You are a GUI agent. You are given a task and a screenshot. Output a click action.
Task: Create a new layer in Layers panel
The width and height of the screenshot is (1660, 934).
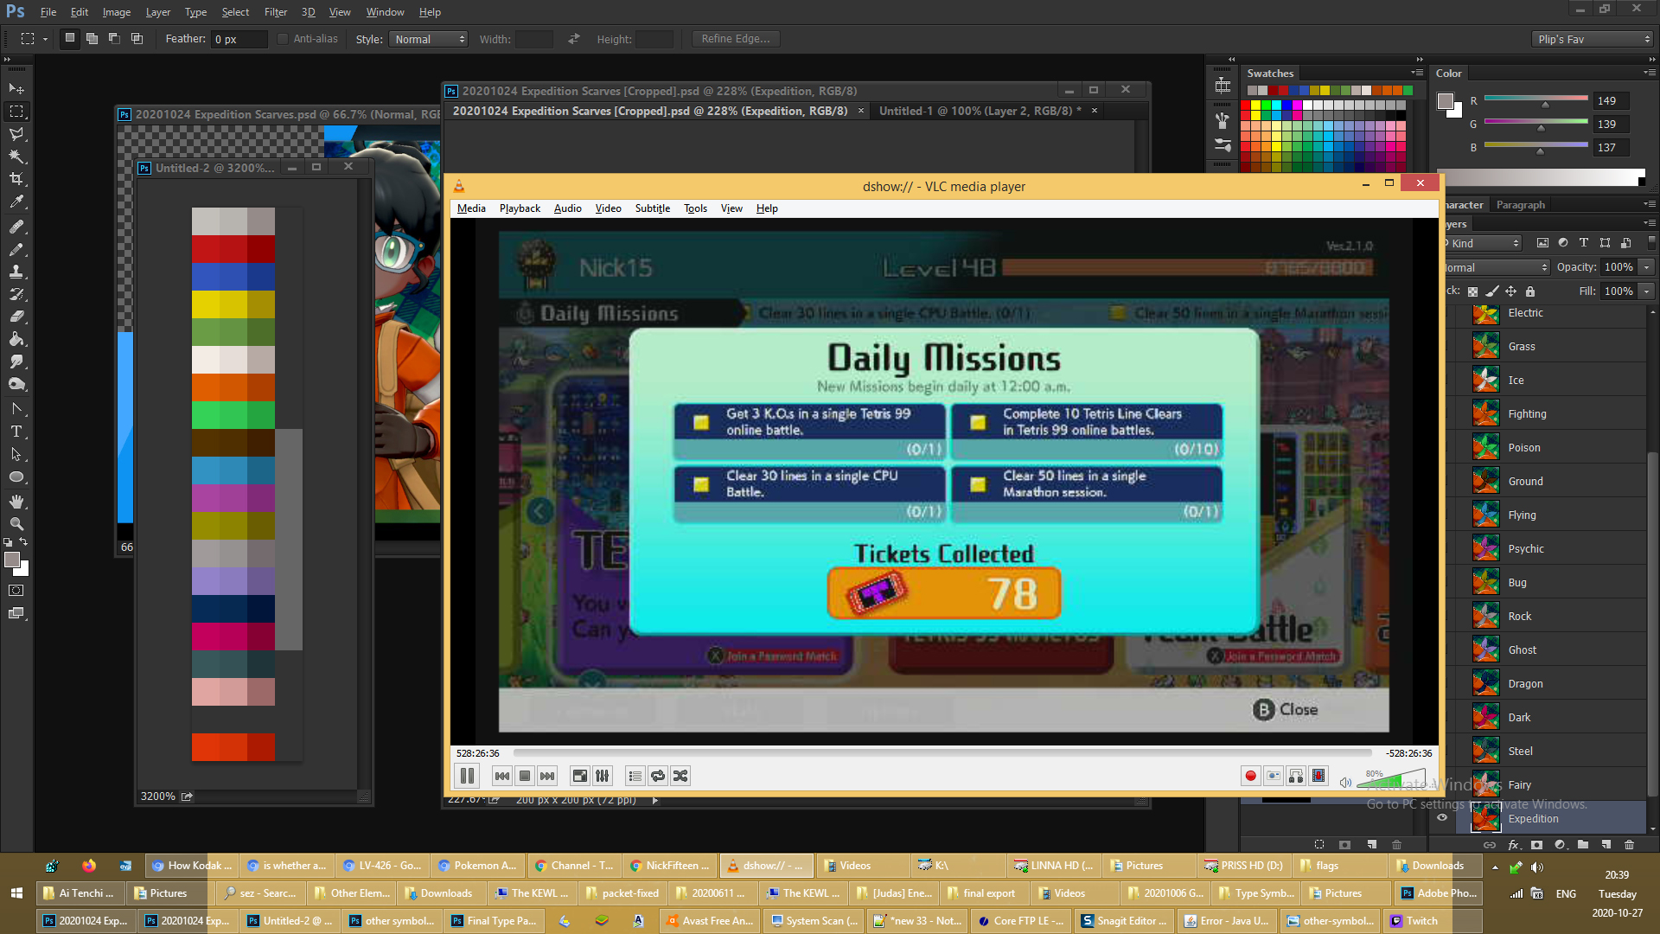click(x=1606, y=845)
